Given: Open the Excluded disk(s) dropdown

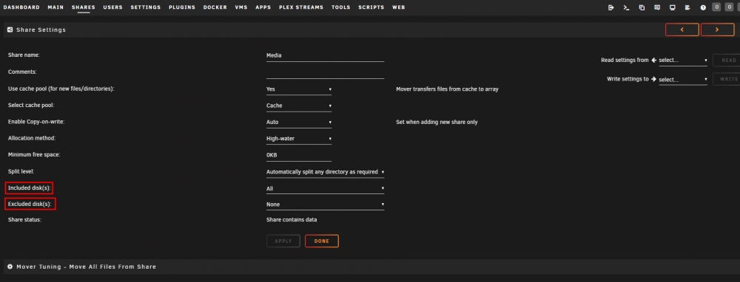Looking at the screenshot, I should (325, 204).
